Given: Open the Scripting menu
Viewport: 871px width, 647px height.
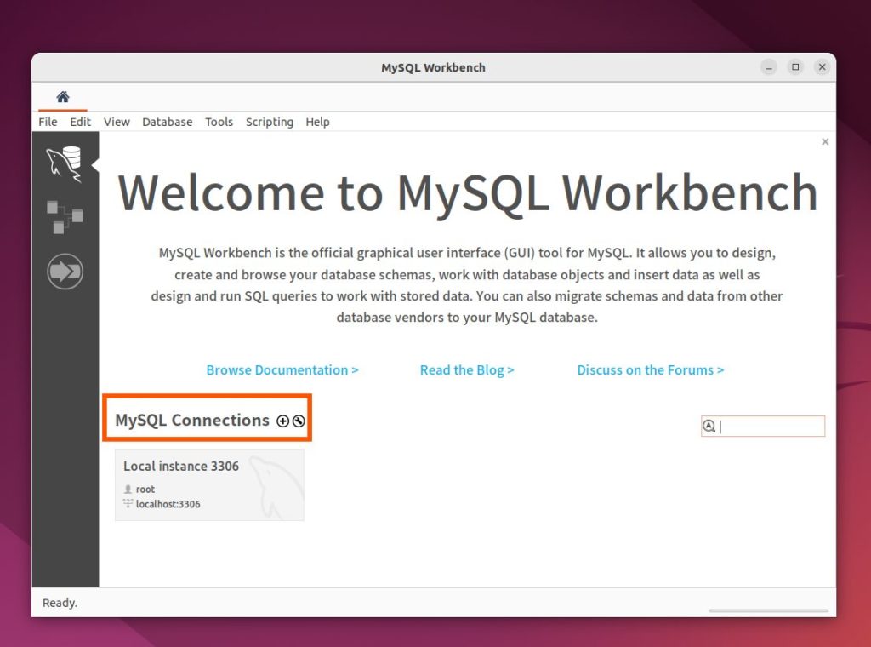Looking at the screenshot, I should pos(269,122).
